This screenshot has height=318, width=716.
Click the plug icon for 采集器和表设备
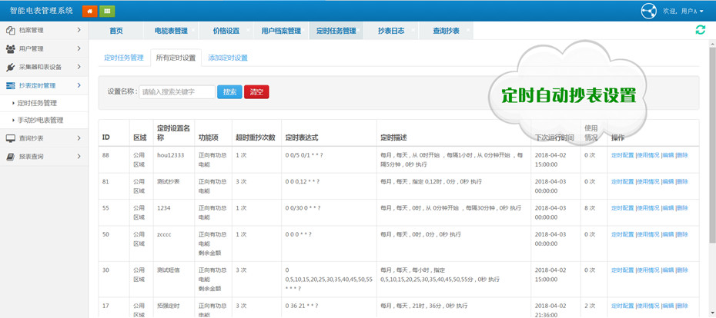(x=10, y=68)
